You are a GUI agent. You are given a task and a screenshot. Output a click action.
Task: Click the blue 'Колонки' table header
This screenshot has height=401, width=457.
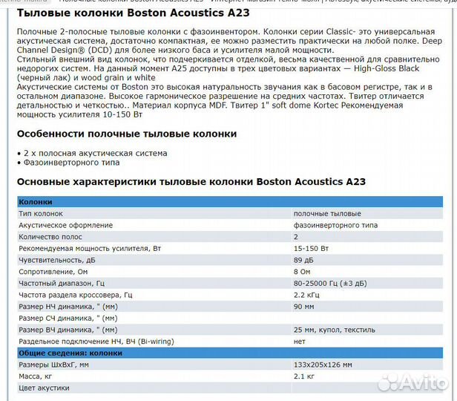(36, 202)
